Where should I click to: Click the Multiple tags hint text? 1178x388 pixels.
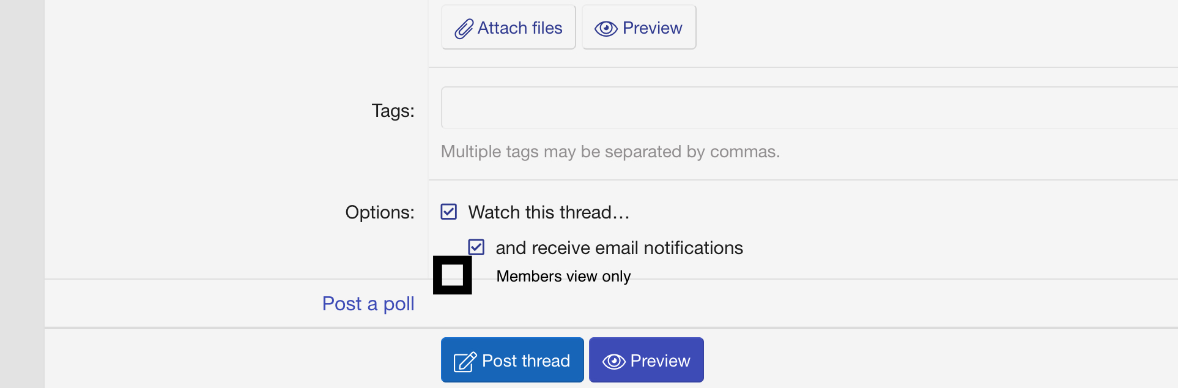(x=610, y=152)
